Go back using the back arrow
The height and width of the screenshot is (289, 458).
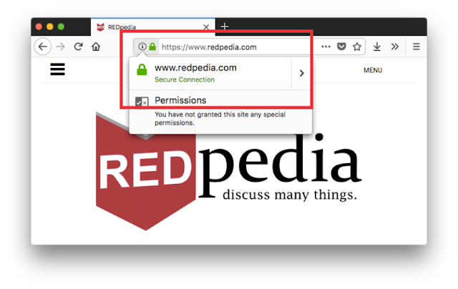coord(43,46)
